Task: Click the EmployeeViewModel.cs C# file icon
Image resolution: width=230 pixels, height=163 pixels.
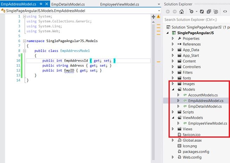Action: point(185,123)
